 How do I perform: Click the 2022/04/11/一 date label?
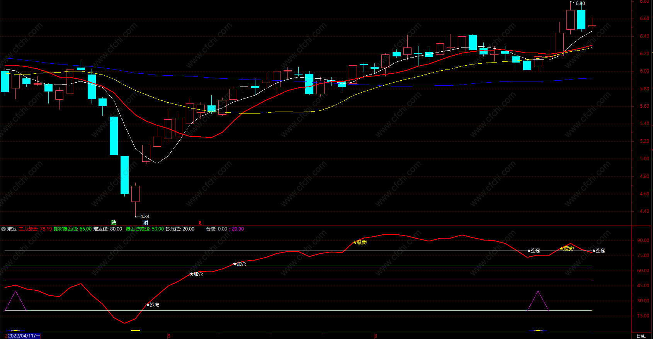[x=24, y=336]
